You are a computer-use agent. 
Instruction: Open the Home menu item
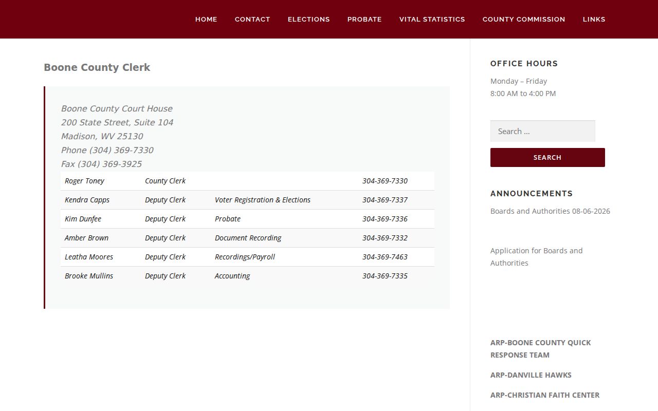point(206,19)
